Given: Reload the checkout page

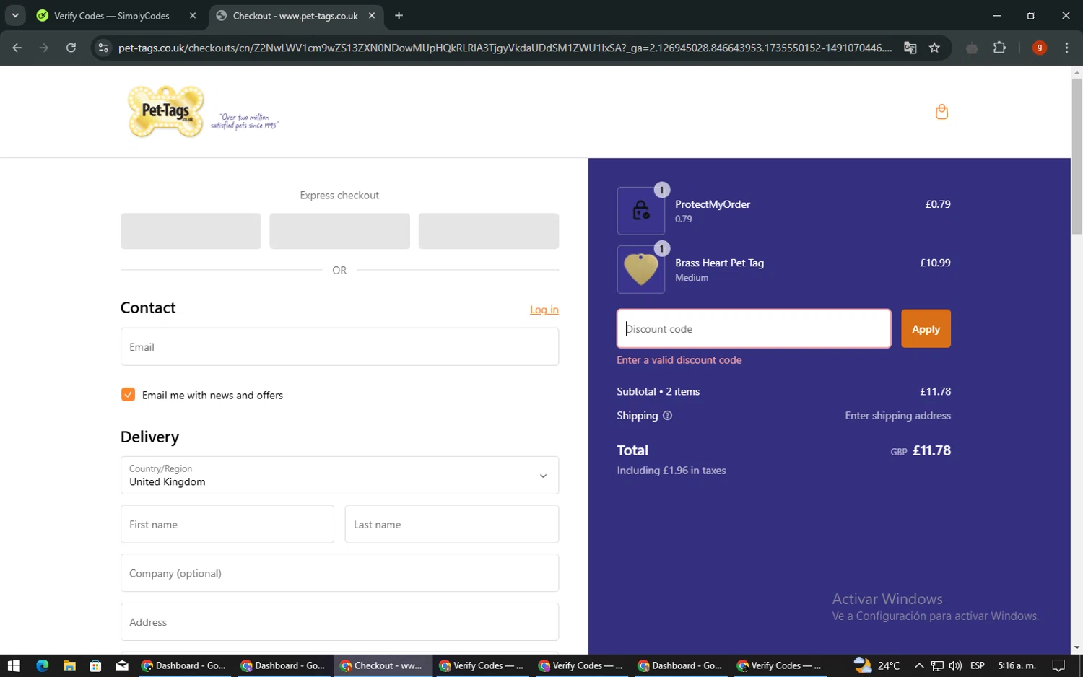Looking at the screenshot, I should 71,48.
